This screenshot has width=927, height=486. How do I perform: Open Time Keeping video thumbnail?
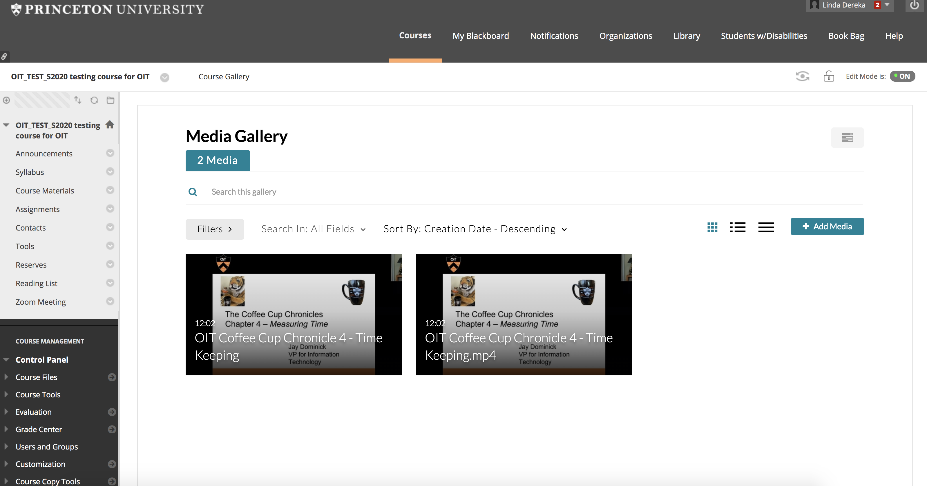[x=294, y=315]
